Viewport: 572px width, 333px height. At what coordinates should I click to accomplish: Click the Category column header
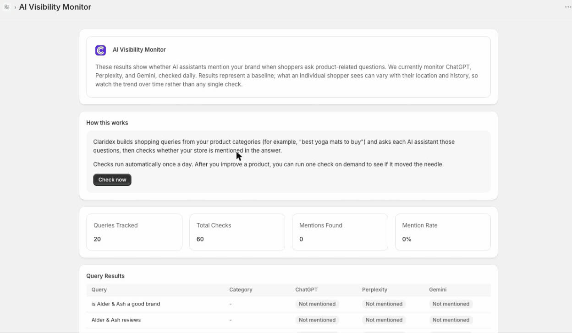241,289
